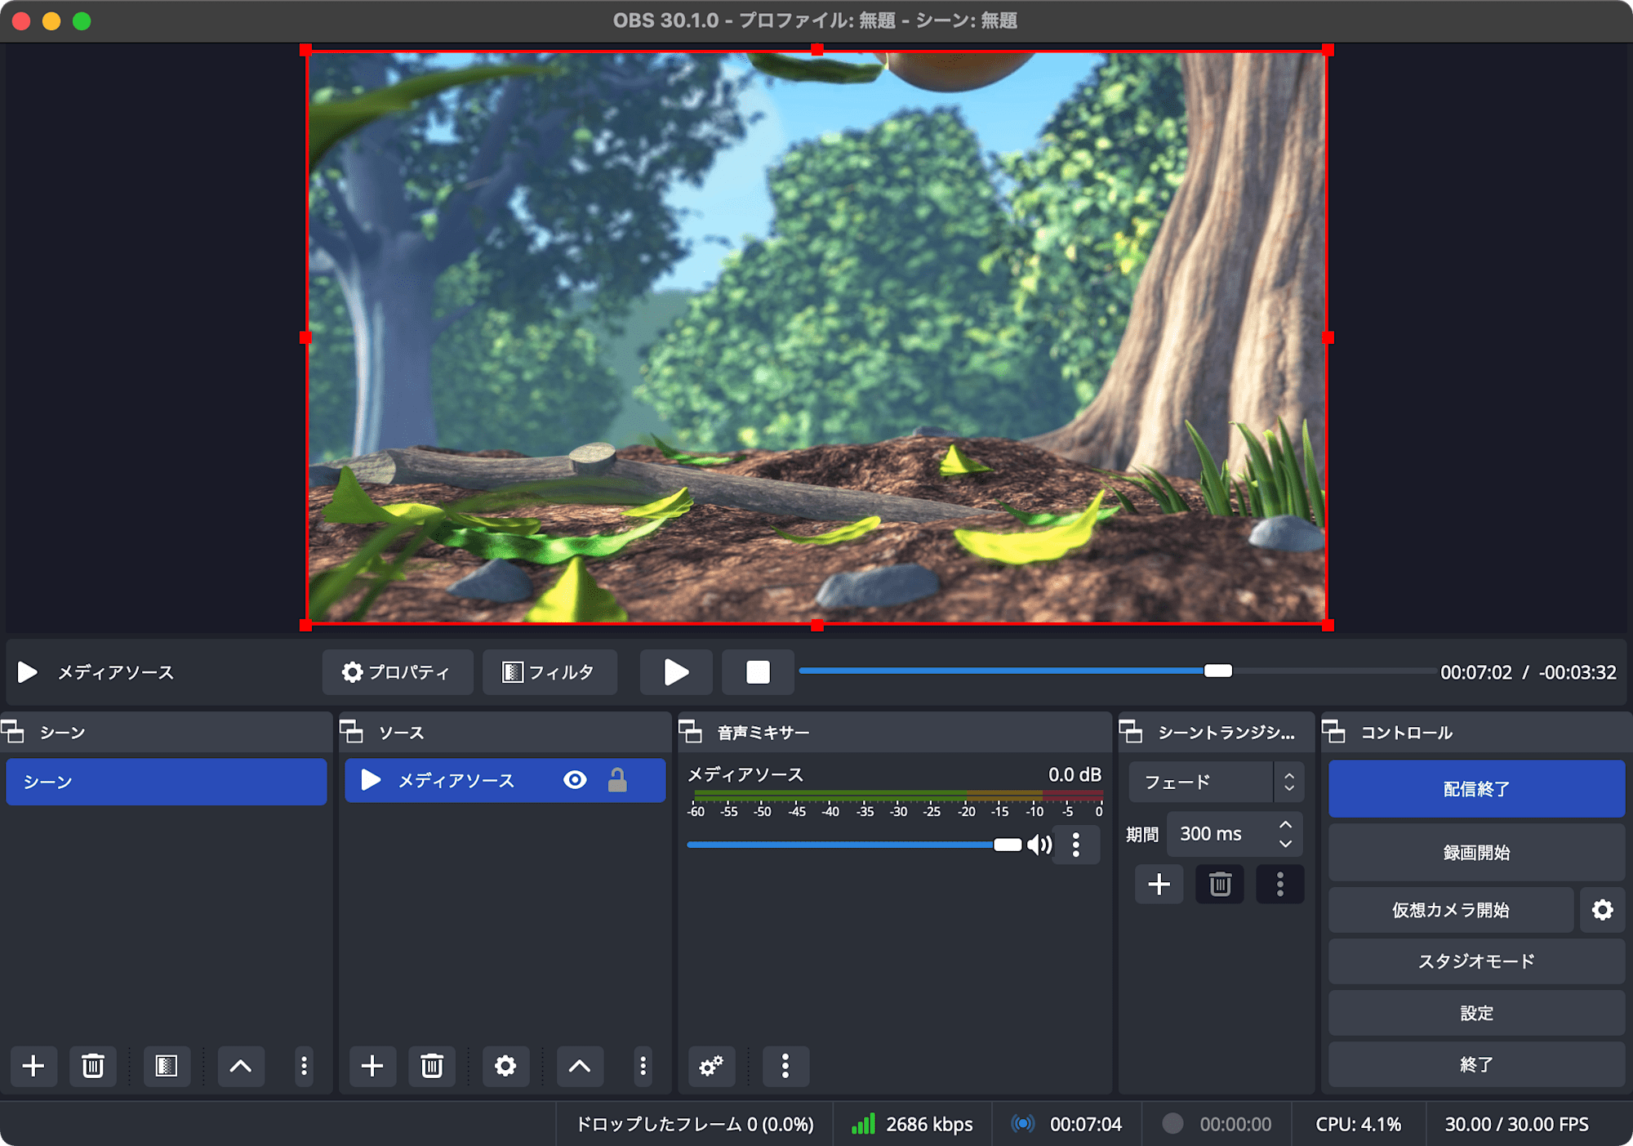Undock the 音声ミキサー panel via its icon
The image size is (1633, 1146).
[691, 731]
